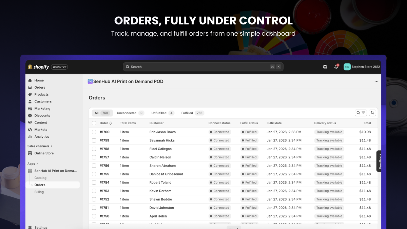Screen dimensions: 407x229
Task: Click the Stephen Store 2612 account button
Action: pyautogui.click(x=362, y=67)
